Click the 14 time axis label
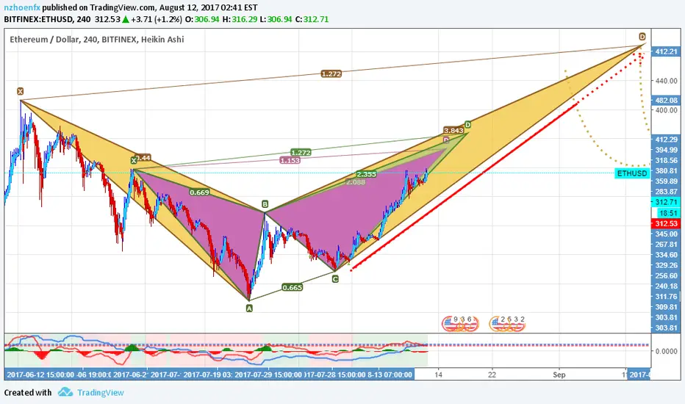 438,375
